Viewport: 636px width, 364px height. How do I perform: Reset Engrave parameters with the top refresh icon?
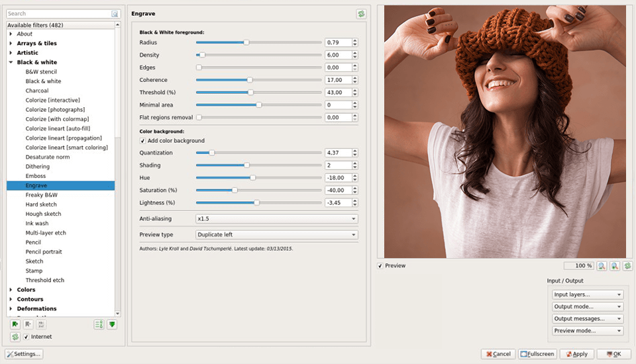pyautogui.click(x=361, y=14)
